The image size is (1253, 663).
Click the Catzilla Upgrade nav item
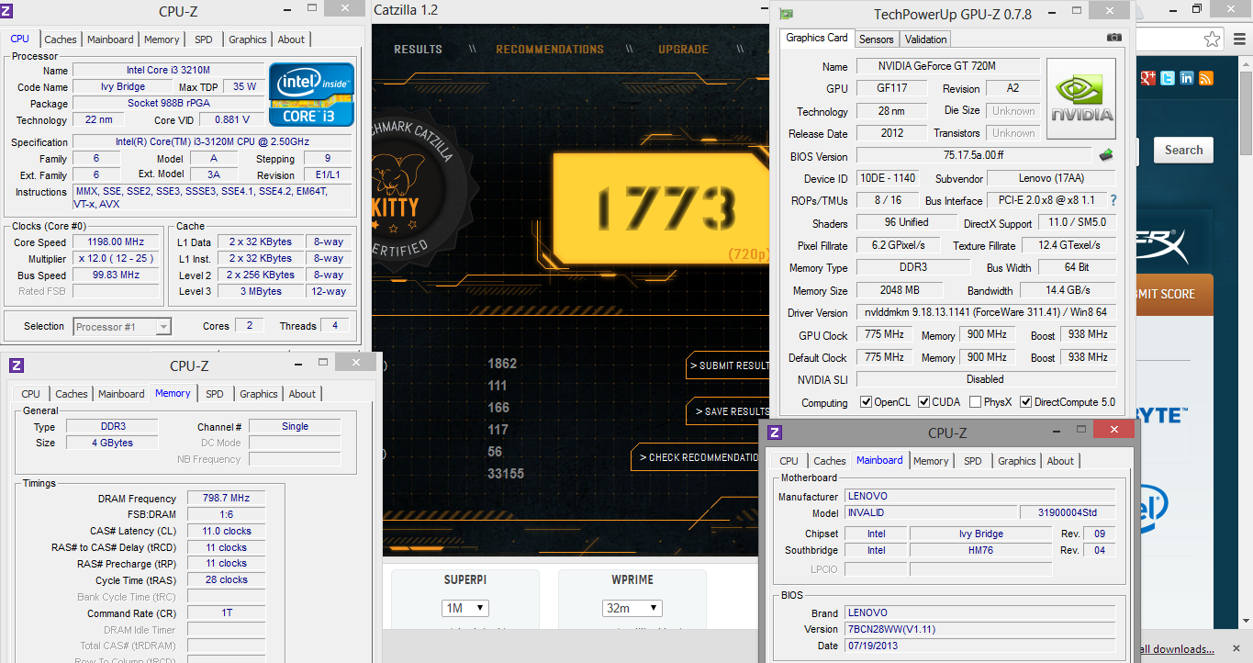[x=683, y=50]
